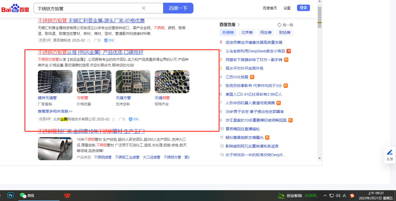Open the 方矩管 product thumbnail
This screenshot has width=396, height=201.
coord(94,82)
